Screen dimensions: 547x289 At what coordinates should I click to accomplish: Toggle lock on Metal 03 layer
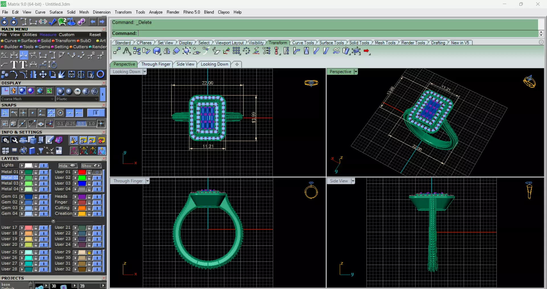[x=36, y=183]
